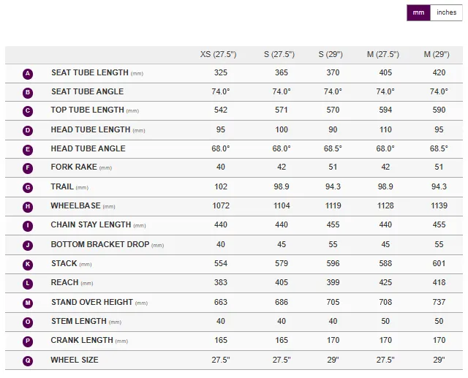The height and width of the screenshot is (378, 468).
Task: Click stack value 579
Action: [282, 263]
